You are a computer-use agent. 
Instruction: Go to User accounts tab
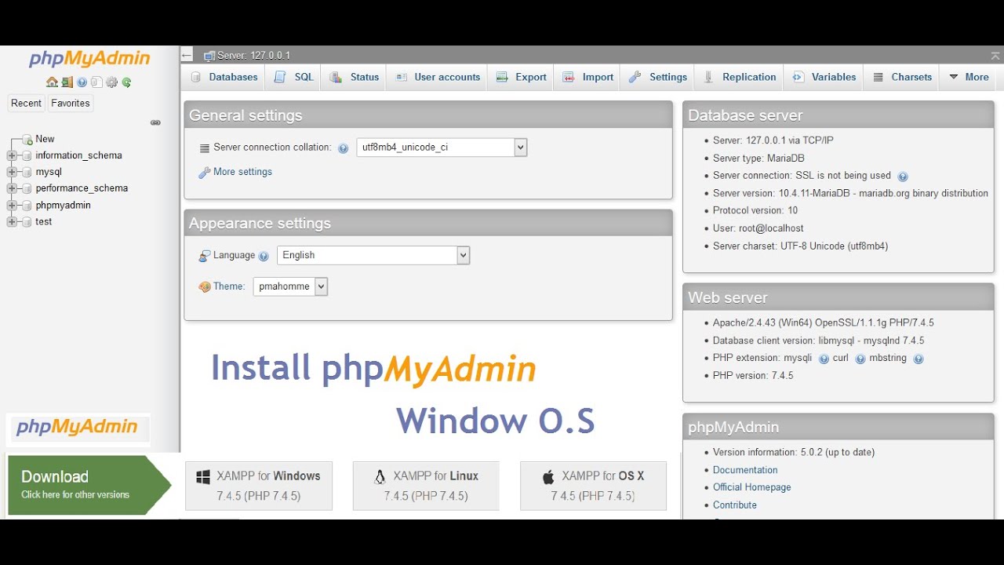tap(438, 77)
